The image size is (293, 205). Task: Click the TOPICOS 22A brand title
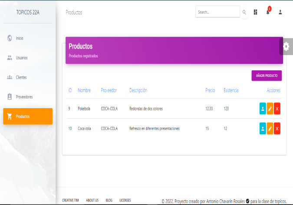28,12
